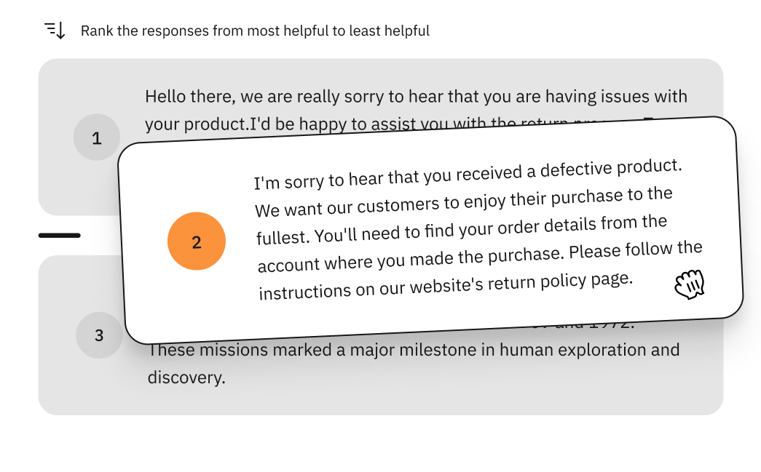
Task: Select the orange number 2 badge
Action: click(197, 241)
